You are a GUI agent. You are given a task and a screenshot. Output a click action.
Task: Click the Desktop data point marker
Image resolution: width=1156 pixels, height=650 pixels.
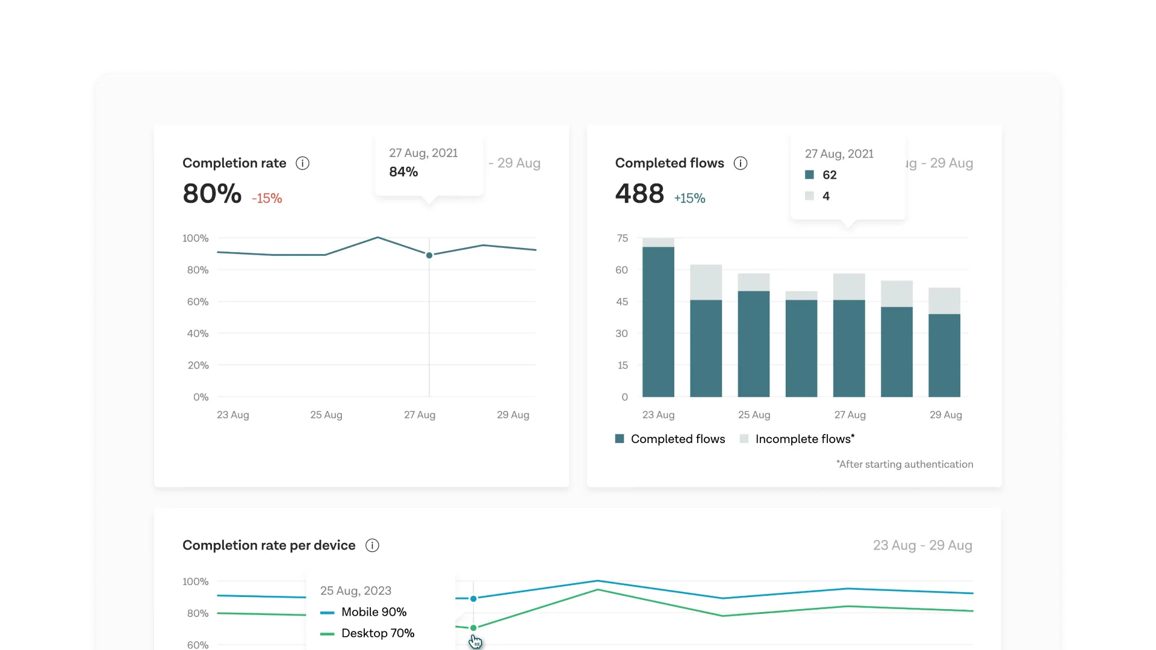click(473, 628)
